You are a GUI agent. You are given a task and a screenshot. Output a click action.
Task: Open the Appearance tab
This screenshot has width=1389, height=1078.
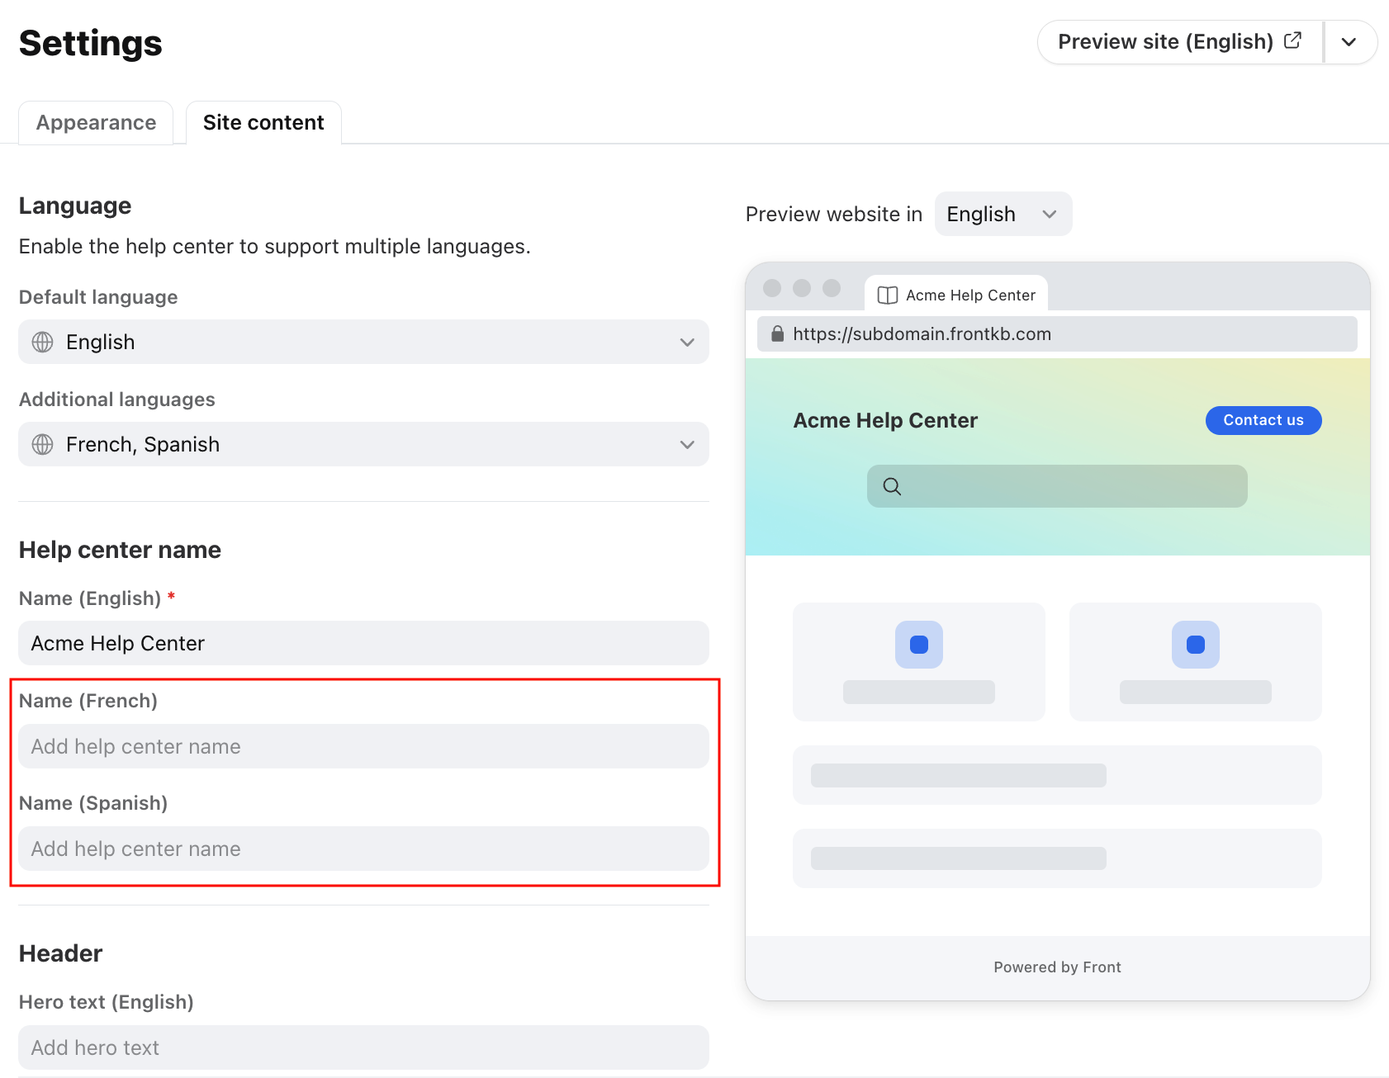[x=96, y=123]
